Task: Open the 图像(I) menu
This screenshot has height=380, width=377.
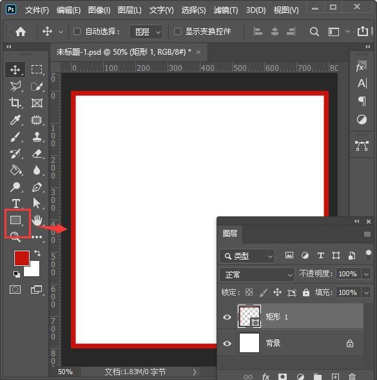Action: [99, 10]
